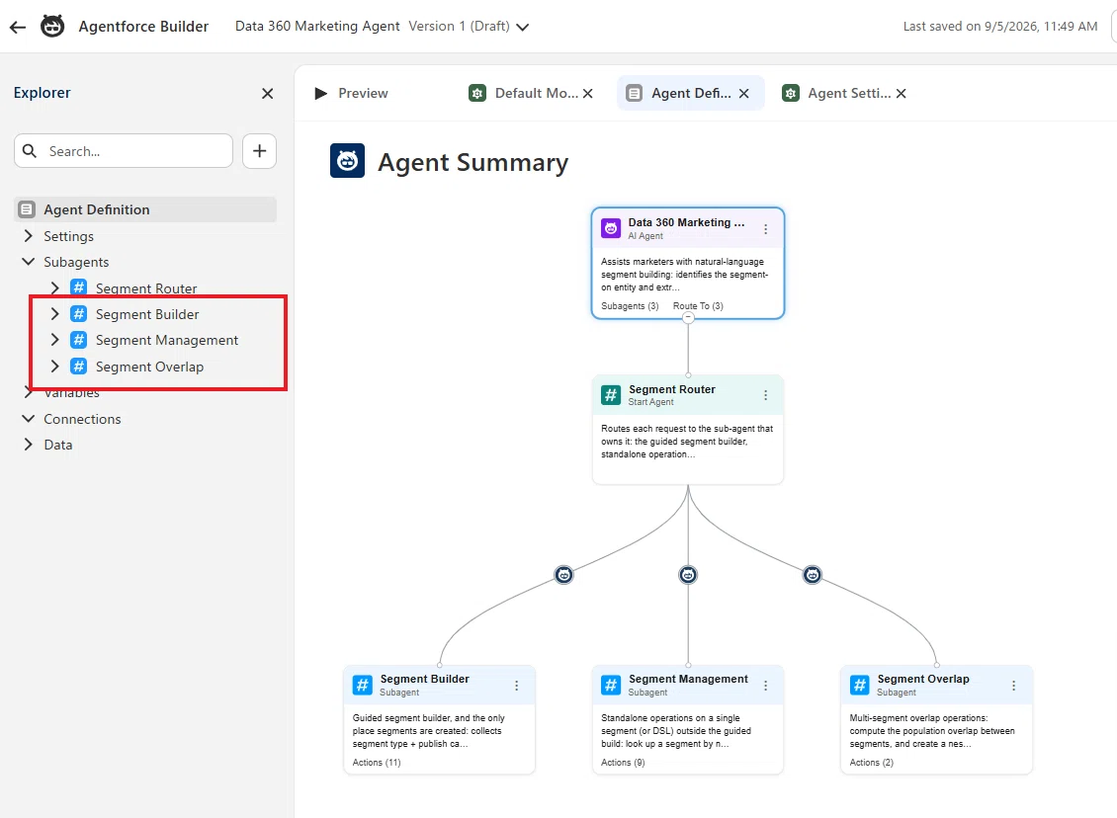The image size is (1117, 818).
Task: Expand Segment Router in the Explorer tree
Action: coord(54,287)
